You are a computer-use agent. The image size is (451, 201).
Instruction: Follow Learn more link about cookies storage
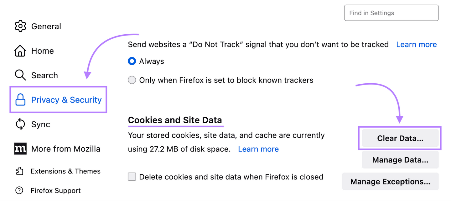click(x=258, y=149)
